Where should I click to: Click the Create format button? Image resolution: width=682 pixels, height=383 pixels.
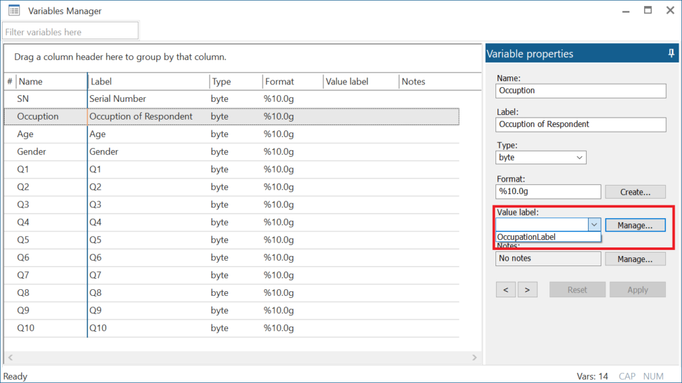(635, 191)
